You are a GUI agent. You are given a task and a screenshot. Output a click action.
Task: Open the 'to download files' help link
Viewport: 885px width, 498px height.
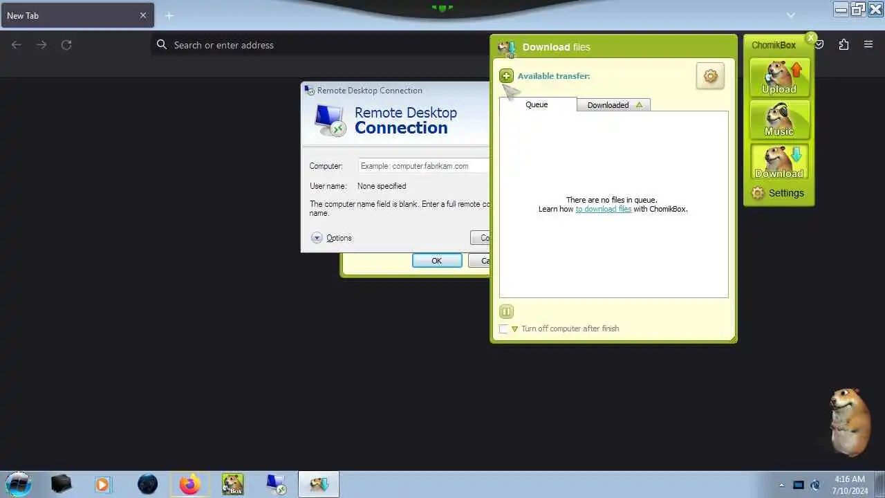[x=604, y=209]
